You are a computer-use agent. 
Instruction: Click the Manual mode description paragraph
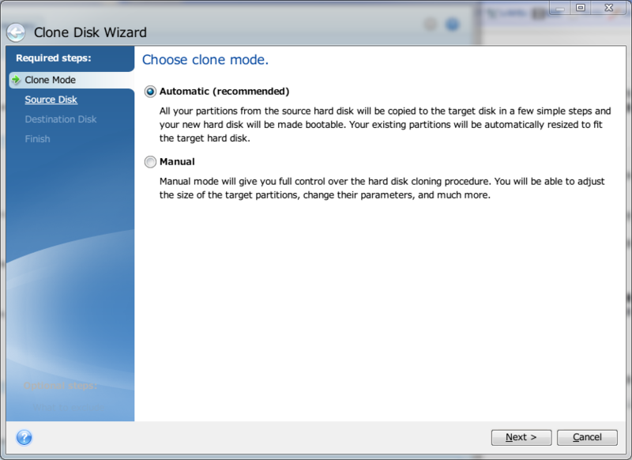(382, 188)
